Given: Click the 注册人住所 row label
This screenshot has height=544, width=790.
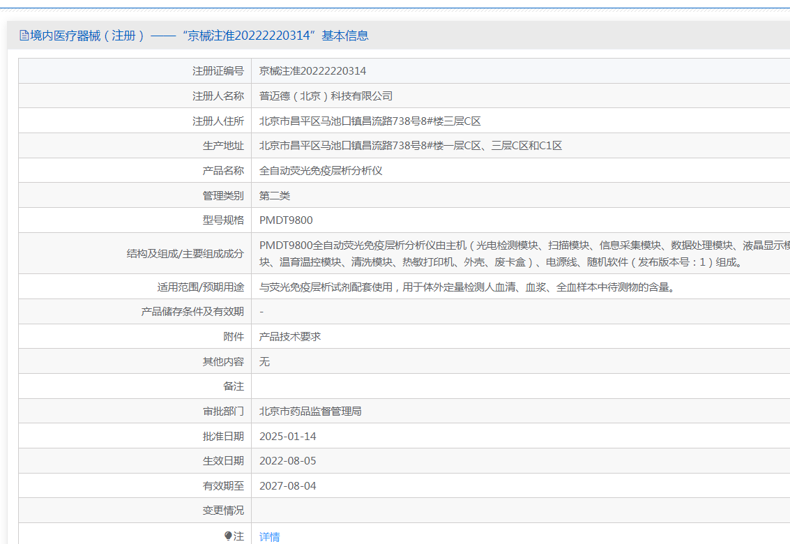Looking at the screenshot, I should click(218, 121).
